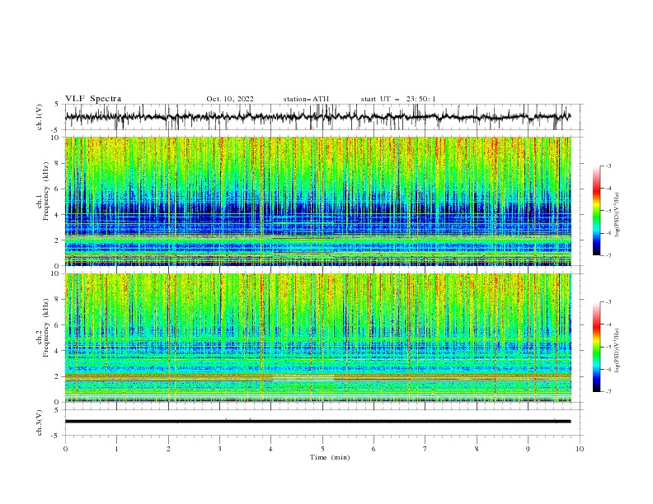Click time axis tick label "7"

click(x=425, y=449)
